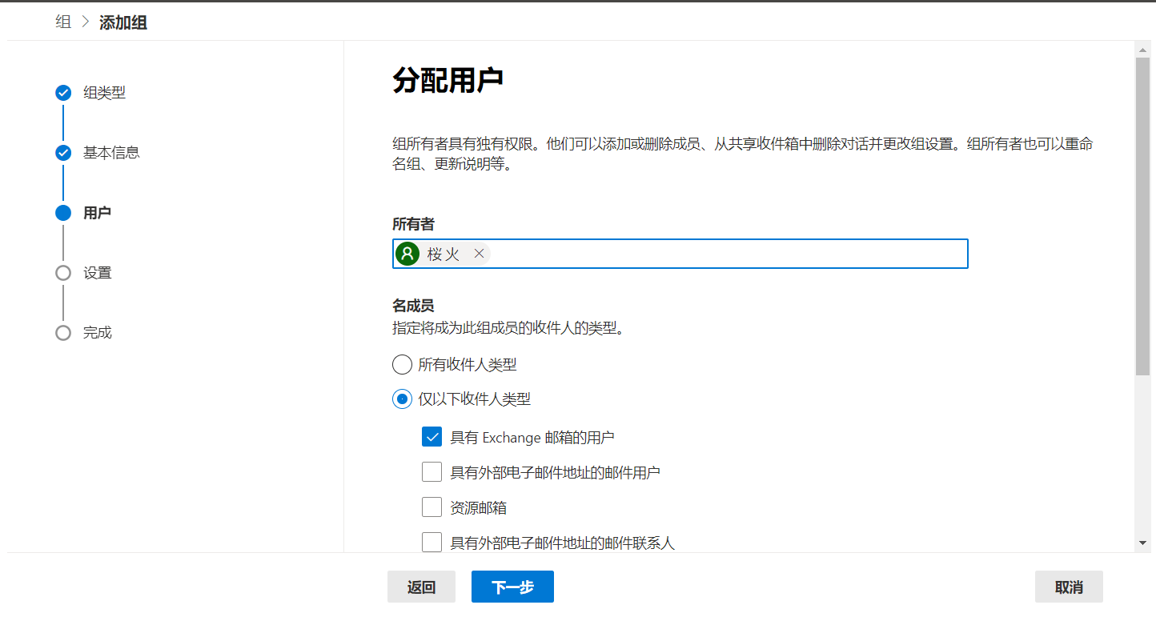1156x617 pixels.
Task: Click the 返回 button
Action: pyautogui.click(x=421, y=587)
